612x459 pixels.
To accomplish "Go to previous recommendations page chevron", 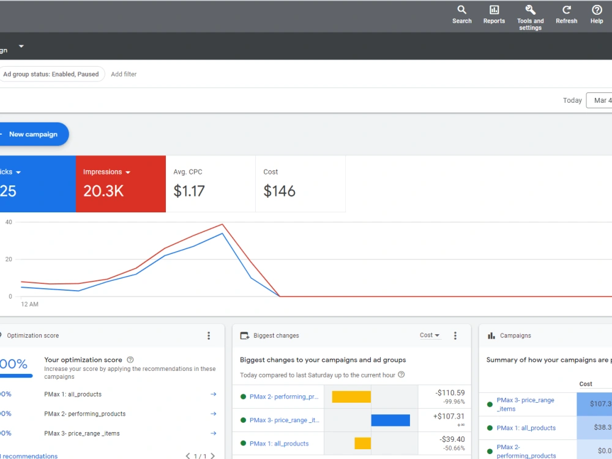I will [188, 456].
